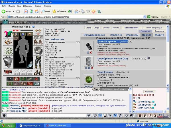This screenshot has height=128, width=171.
Task: Open the Фильтр tab
Action: 159,35
